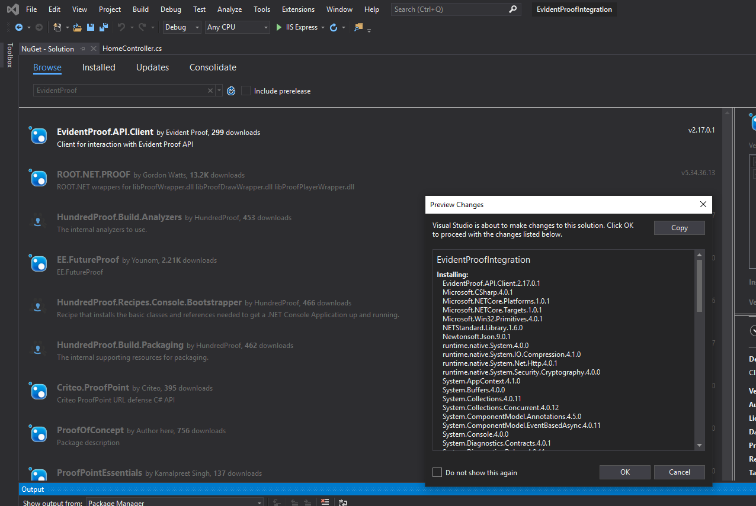Click OK in Preview Changes dialog
This screenshot has width=756, height=506.
click(625, 472)
